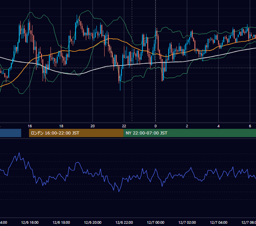Click the hour 22 label on price axis
256x226 pixels.
tap(124, 126)
